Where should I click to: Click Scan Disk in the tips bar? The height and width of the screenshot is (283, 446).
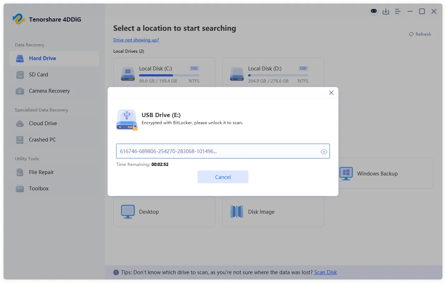point(325,272)
